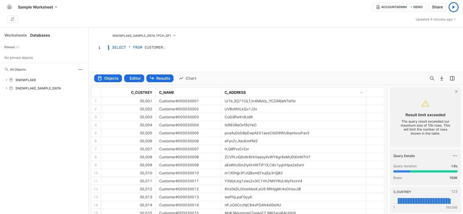This screenshot has width=463, height=214.
Task: Toggle the Objects panel button
Action: tap(108, 78)
